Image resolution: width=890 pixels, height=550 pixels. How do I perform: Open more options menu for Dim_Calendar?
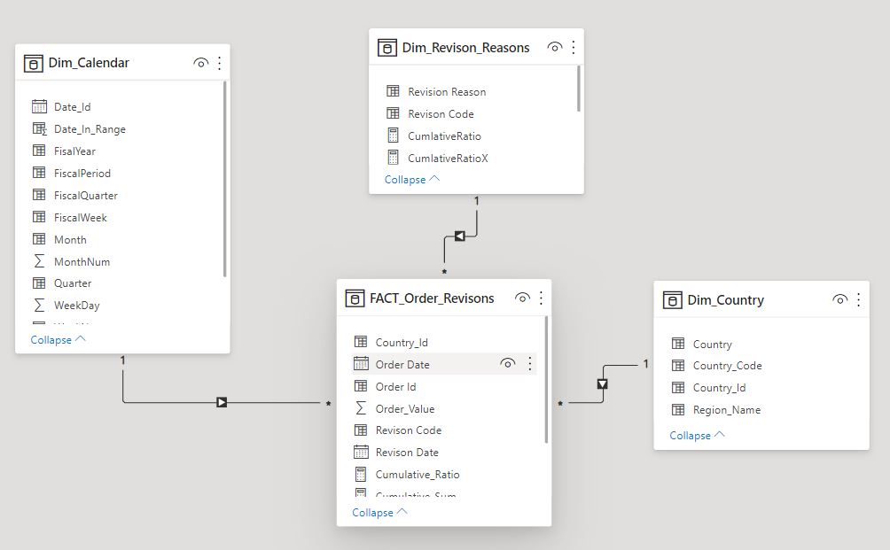[x=219, y=63]
